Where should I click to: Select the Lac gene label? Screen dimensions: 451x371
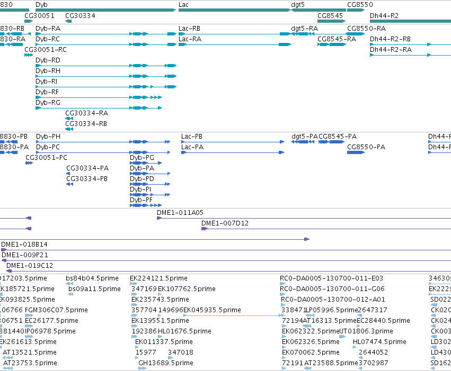click(183, 5)
